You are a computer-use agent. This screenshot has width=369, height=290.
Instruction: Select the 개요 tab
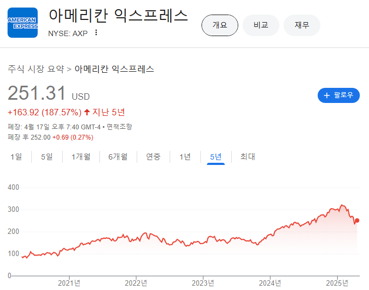tap(220, 25)
